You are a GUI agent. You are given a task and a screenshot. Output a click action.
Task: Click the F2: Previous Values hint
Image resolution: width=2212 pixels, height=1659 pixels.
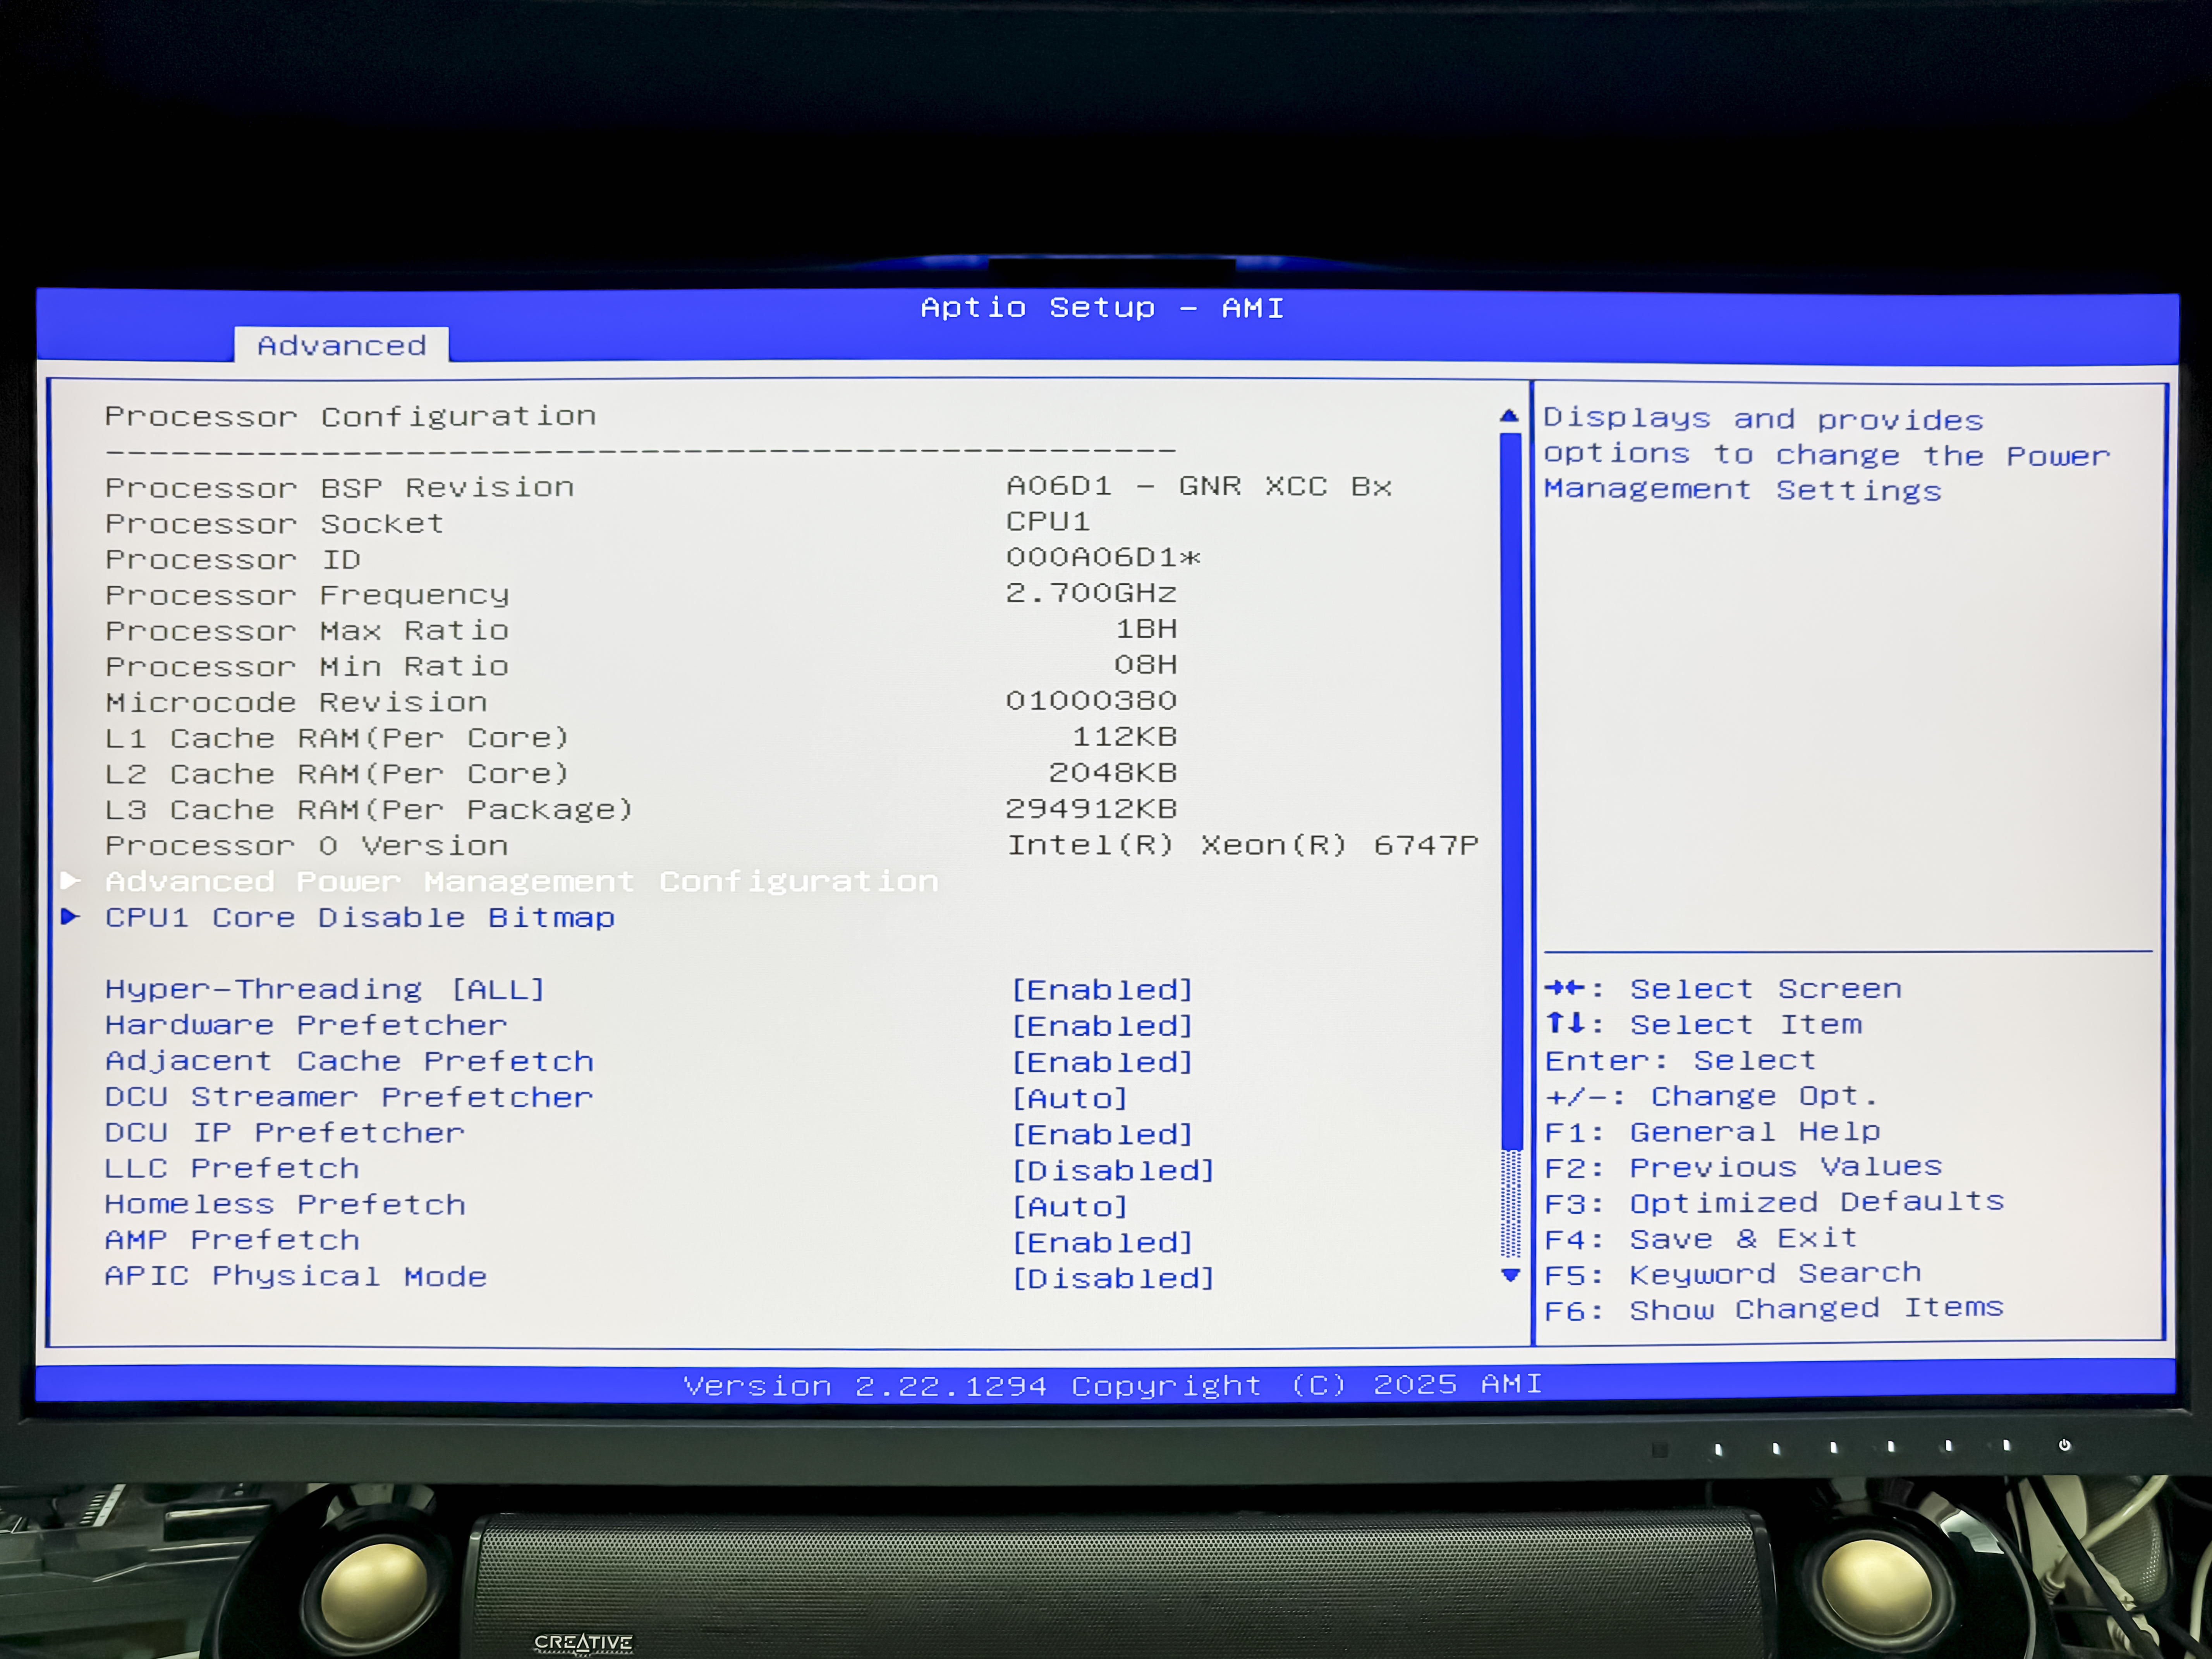pos(1743,1167)
